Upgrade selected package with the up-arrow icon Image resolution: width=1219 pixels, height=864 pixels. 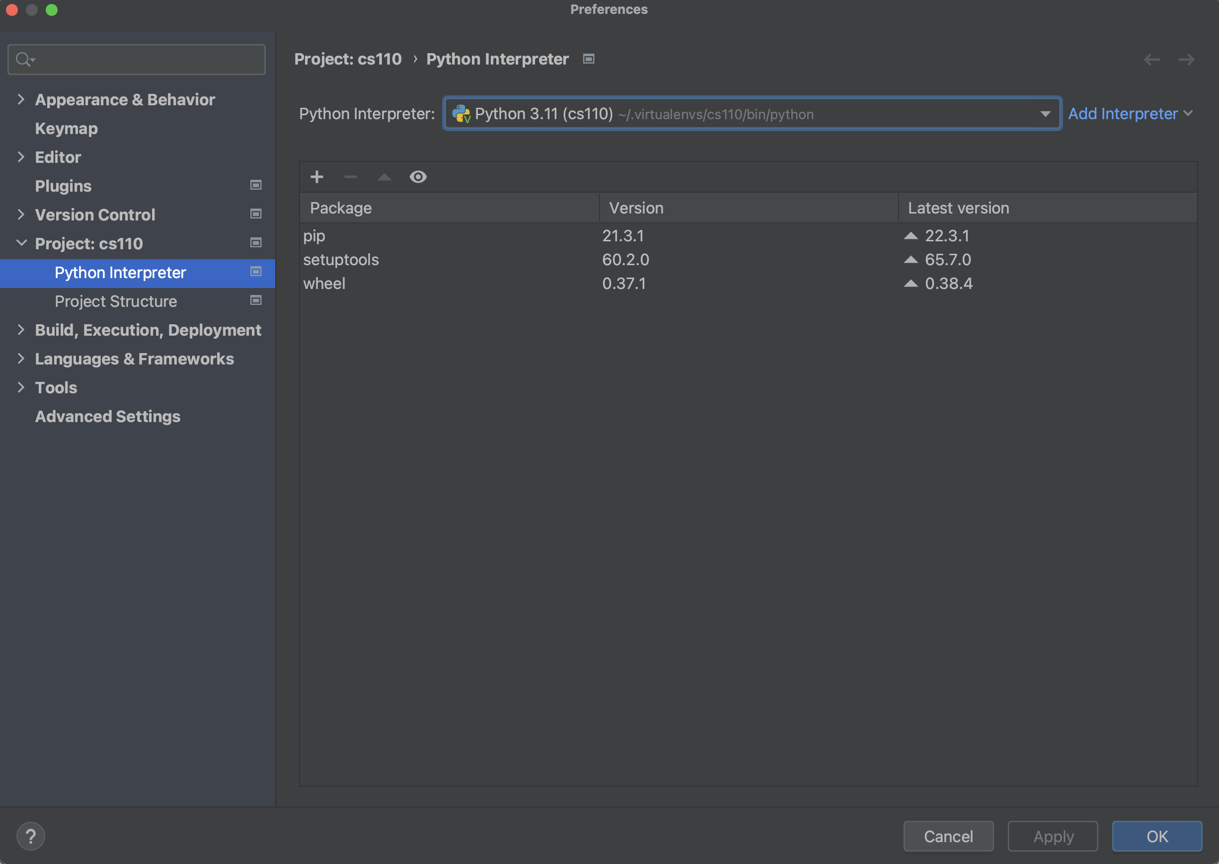click(384, 177)
